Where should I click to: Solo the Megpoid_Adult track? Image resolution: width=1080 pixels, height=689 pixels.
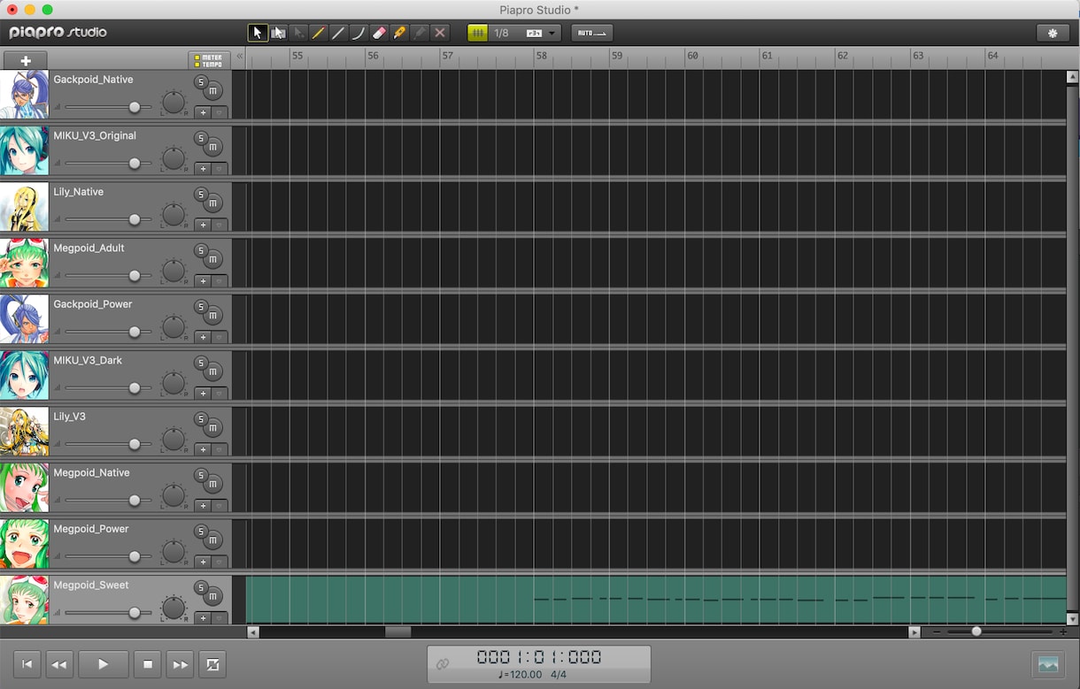tap(201, 251)
